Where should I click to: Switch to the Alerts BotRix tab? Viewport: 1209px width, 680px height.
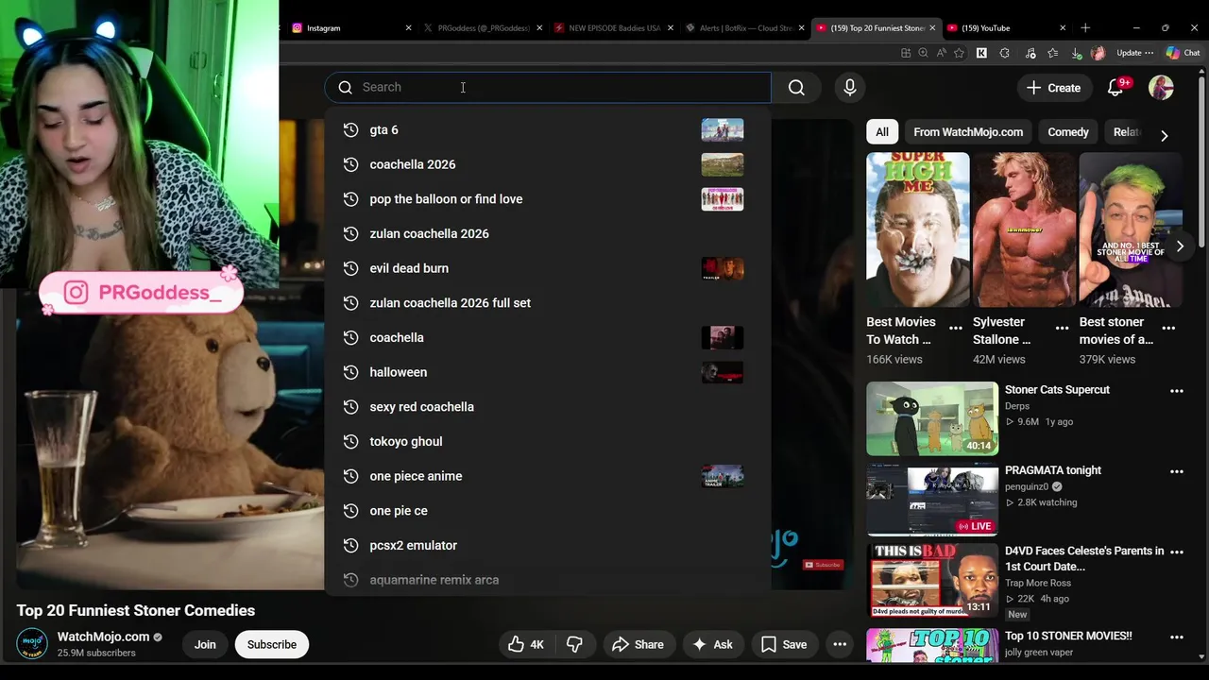(743, 27)
